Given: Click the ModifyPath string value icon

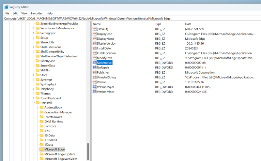Looking at the screenshot, I should pyautogui.click(x=94, y=58).
